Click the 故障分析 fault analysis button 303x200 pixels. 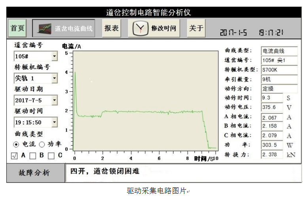tap(35, 173)
